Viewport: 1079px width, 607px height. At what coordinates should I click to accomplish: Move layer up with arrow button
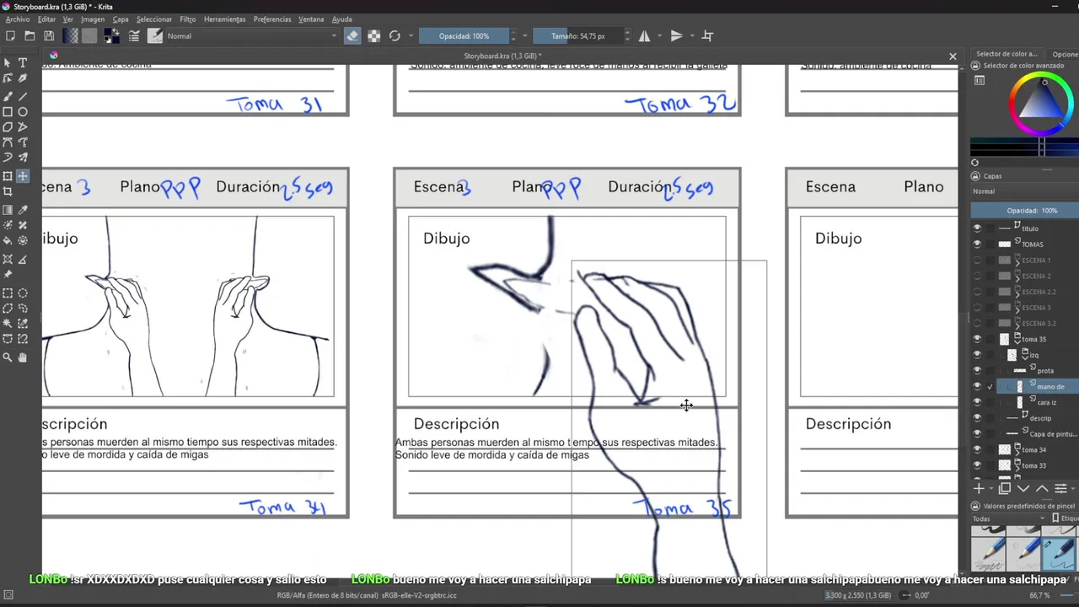click(1042, 488)
